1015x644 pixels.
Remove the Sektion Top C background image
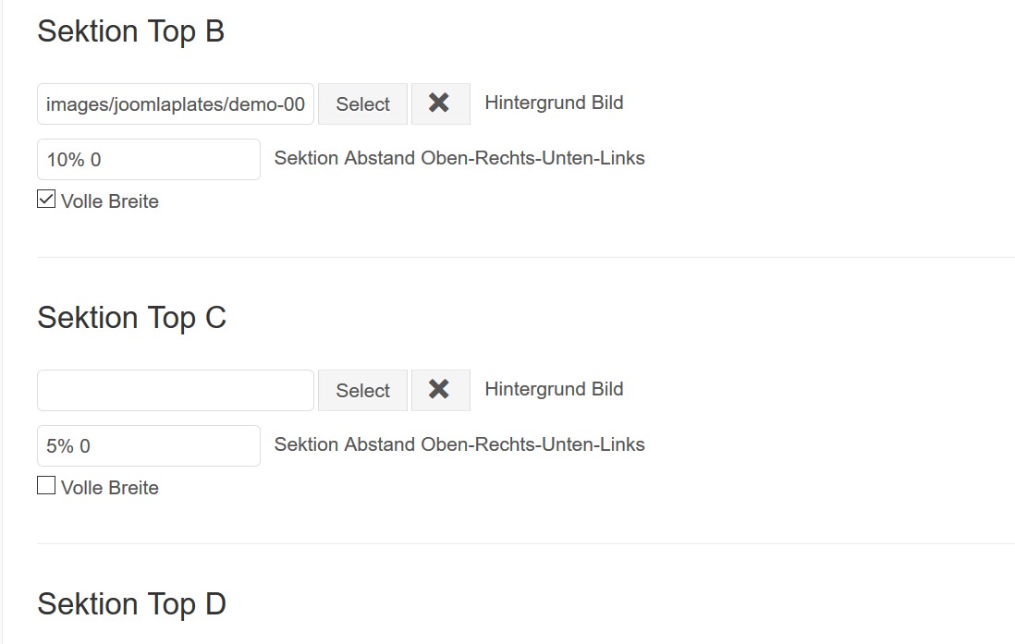coord(440,390)
